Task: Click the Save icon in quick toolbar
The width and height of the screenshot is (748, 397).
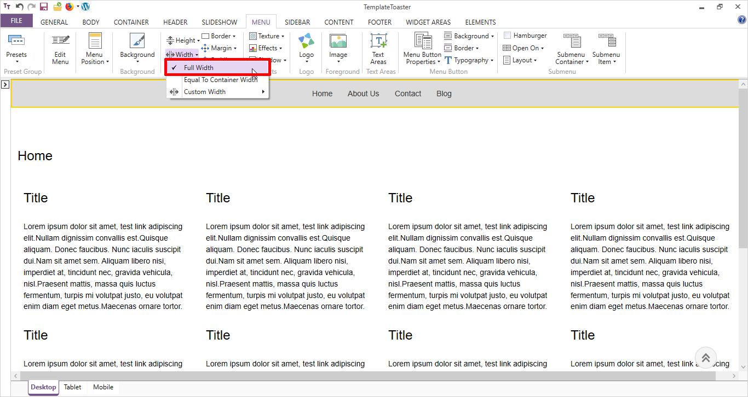Action: pos(44,7)
